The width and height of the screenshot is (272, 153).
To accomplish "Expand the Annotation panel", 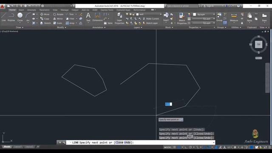I will (99, 27).
